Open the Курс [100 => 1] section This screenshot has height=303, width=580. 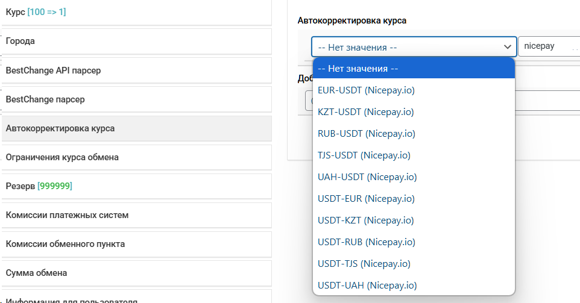point(136,12)
